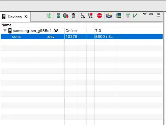Screen dimensions: 166x125
Task: Close the Devices tab
Action: tap(26, 17)
